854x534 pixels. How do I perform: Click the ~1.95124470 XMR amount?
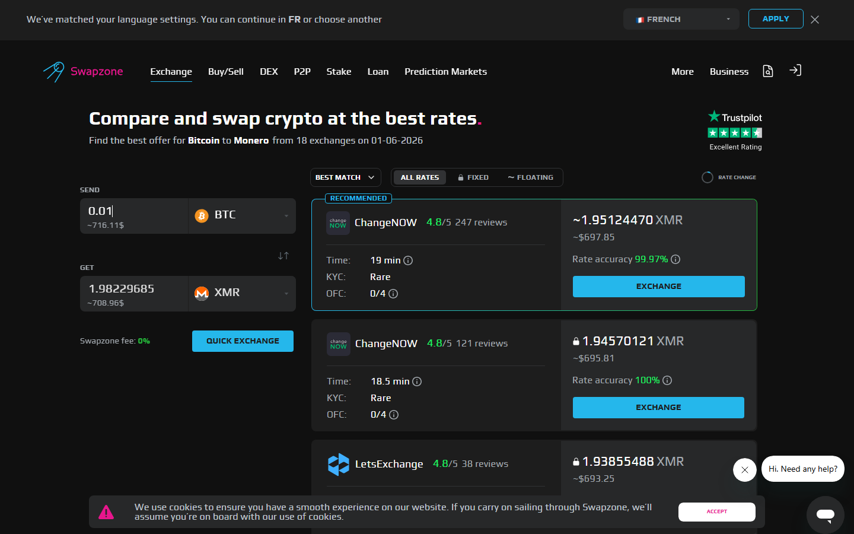click(627, 220)
